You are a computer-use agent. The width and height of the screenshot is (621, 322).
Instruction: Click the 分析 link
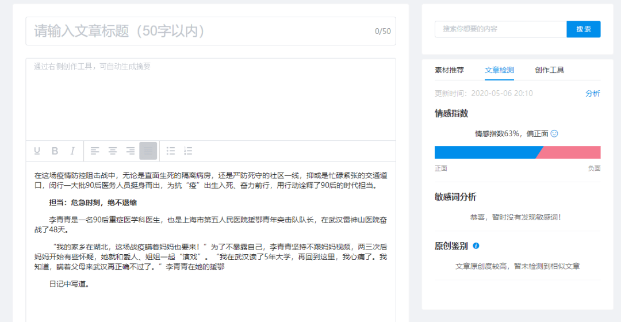click(592, 94)
